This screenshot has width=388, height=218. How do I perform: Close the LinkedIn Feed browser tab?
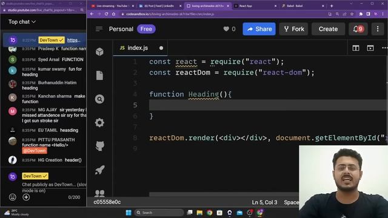pyautogui.click(x=180, y=5)
